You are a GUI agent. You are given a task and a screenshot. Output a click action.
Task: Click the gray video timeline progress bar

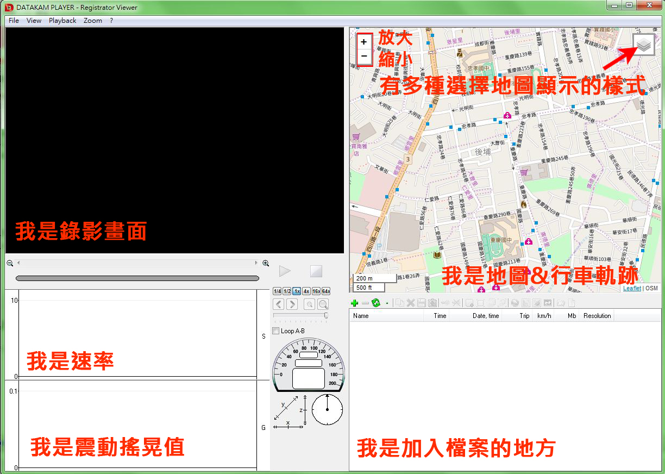click(137, 278)
